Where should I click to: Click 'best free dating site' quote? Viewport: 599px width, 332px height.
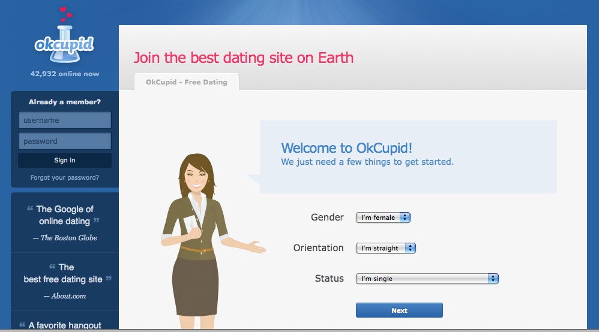[x=67, y=273]
